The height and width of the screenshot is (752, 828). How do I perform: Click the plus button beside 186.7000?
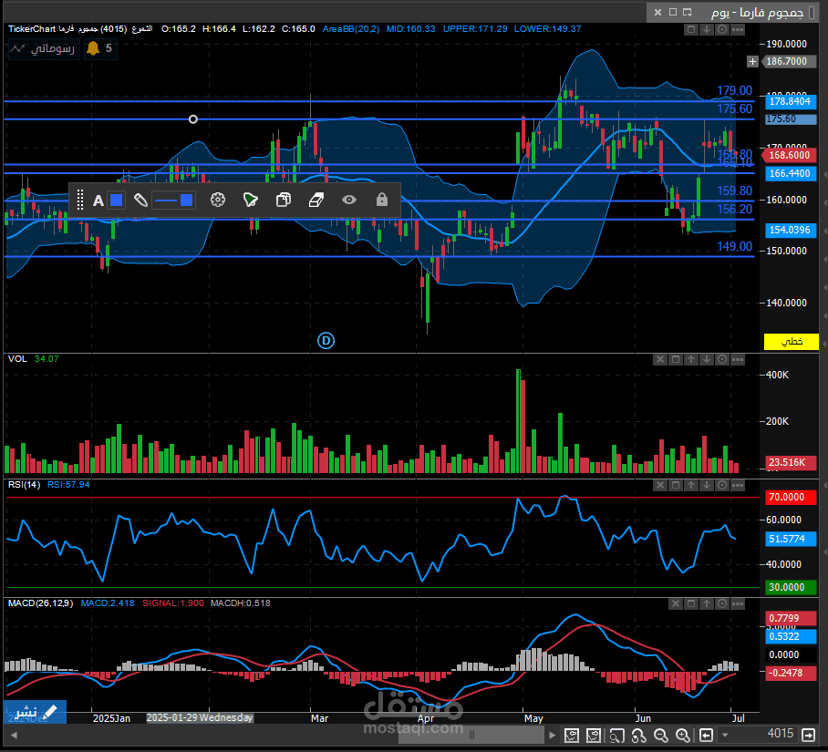pos(752,62)
